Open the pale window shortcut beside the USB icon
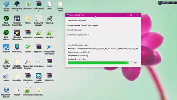Screen dimensions: 177x100 pos(39,18)
